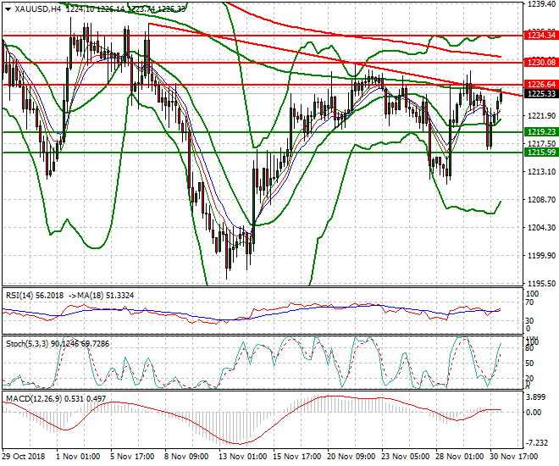Viewport: 559px width, 466px height.
Task: Select the MACD scale value -7.232
Action: pos(536,442)
